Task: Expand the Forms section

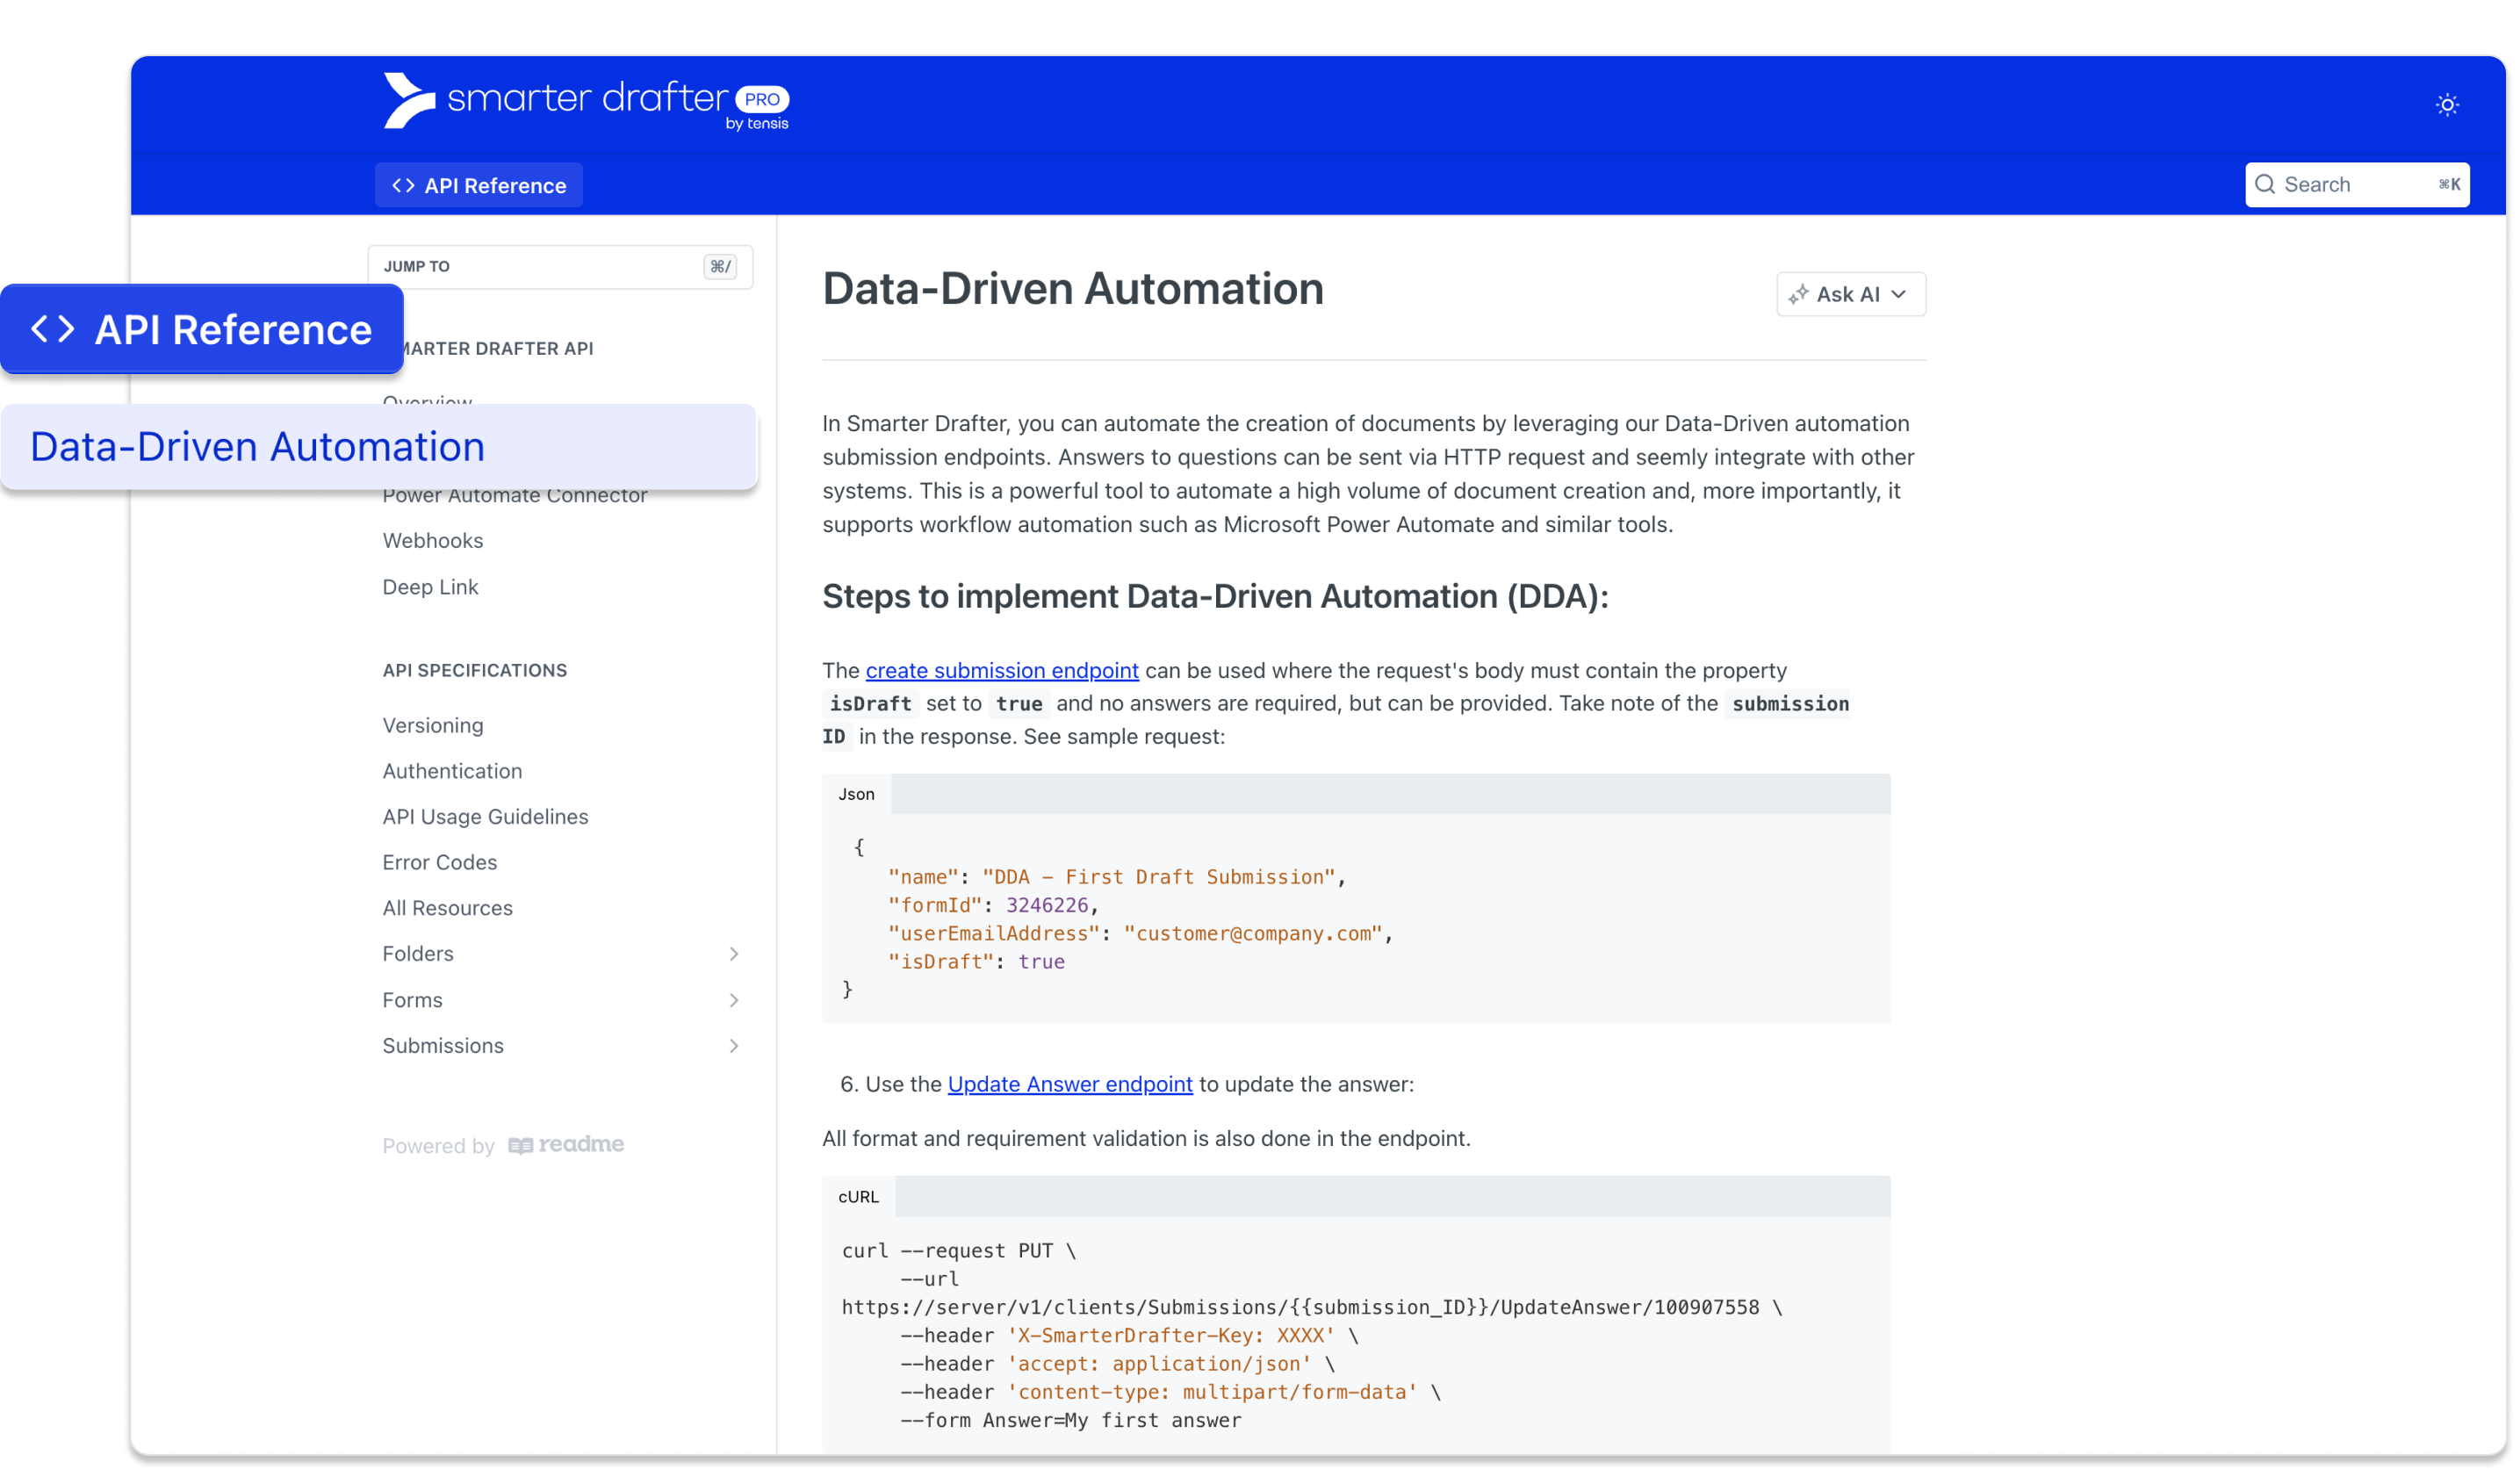Action: (734, 999)
